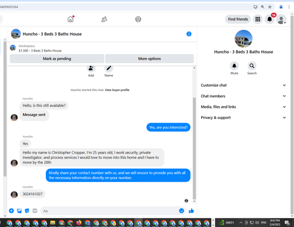The width and height of the screenshot is (294, 227).
Task: Open the Friends icon in top navigation
Action: click(104, 19)
